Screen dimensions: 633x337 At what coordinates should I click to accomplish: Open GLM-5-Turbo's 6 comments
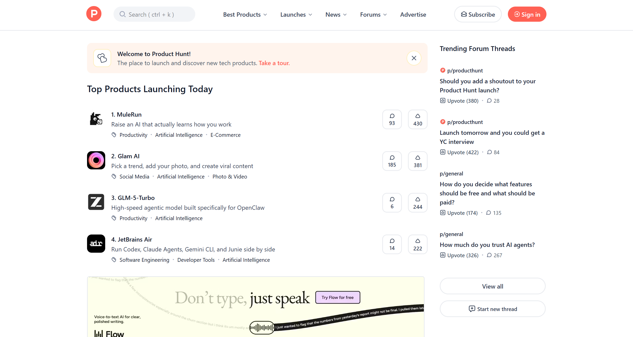click(x=392, y=203)
